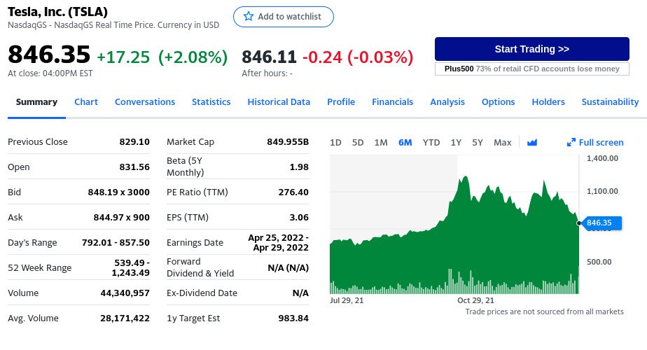Viewport: 647px width, 350px height.
Task: Click 1y Target Est value 983.84
Action: click(x=293, y=318)
